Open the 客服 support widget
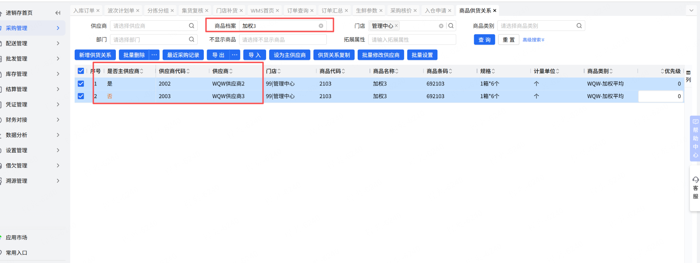 pos(695,188)
